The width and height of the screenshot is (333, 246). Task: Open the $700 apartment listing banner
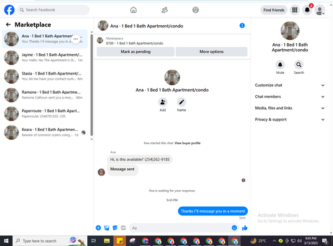pos(172,41)
